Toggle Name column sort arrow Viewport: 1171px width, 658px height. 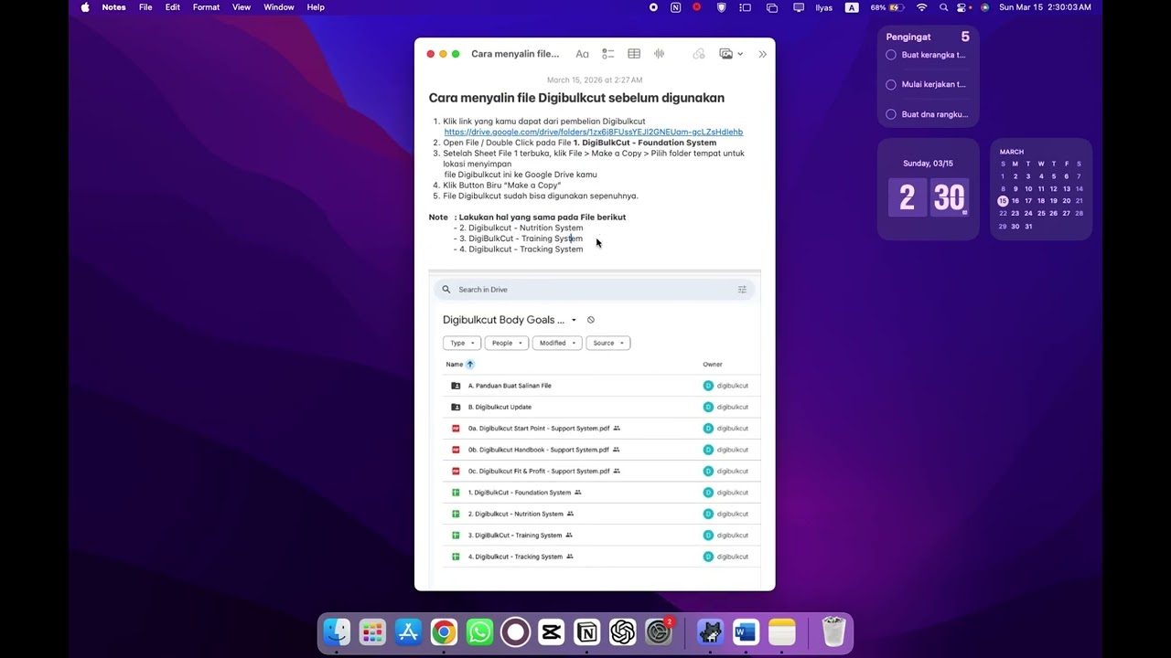470,364
